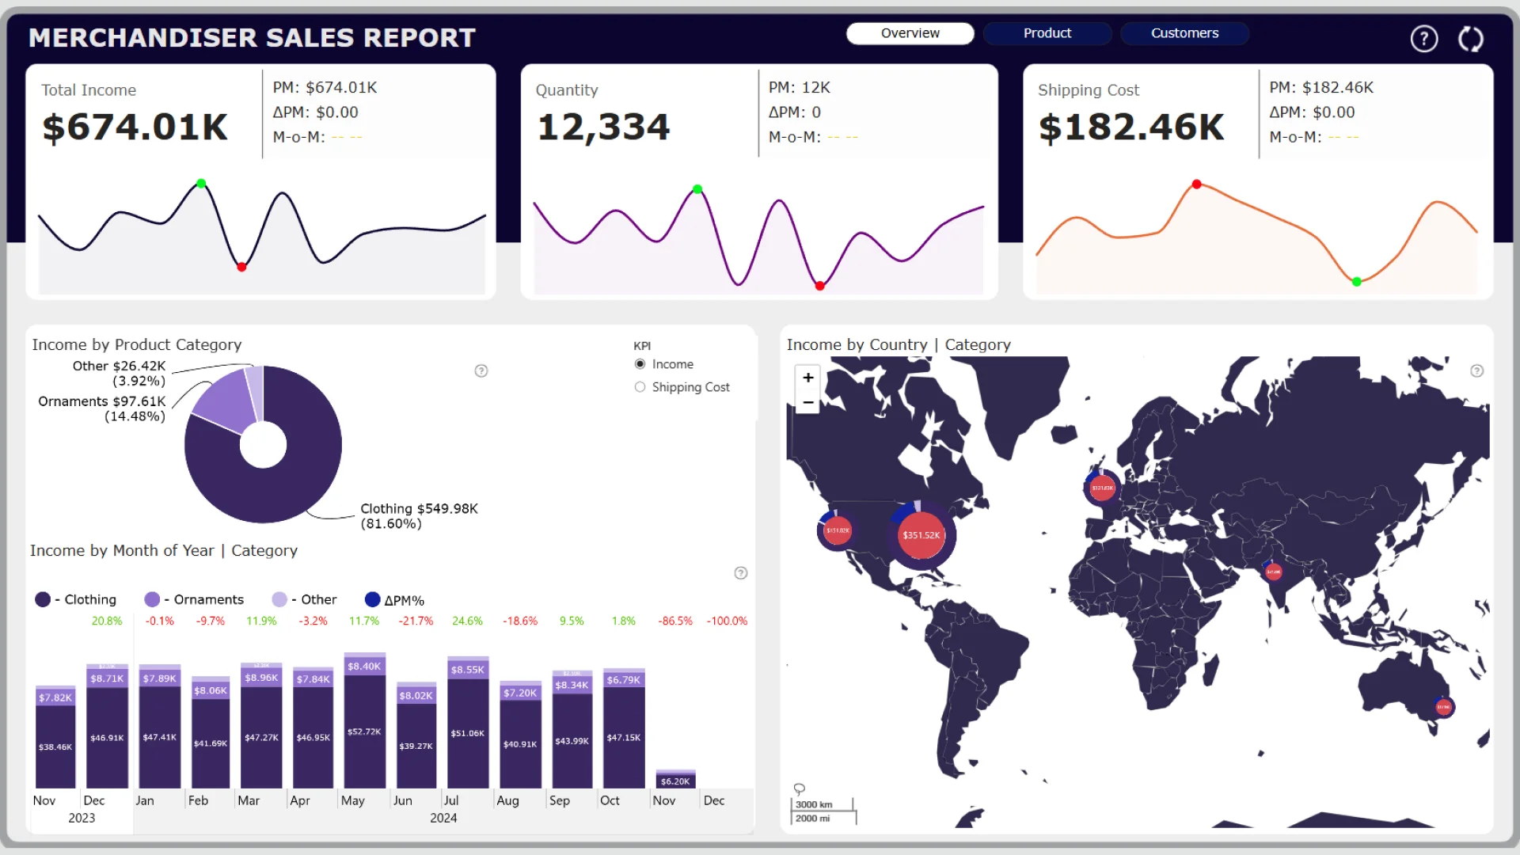Click the Quantity 12,334 value
This screenshot has width=1520, height=855.
[603, 127]
